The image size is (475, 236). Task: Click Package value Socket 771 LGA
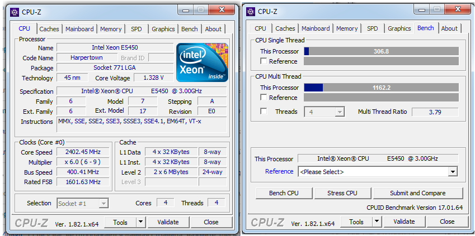(x=115, y=68)
